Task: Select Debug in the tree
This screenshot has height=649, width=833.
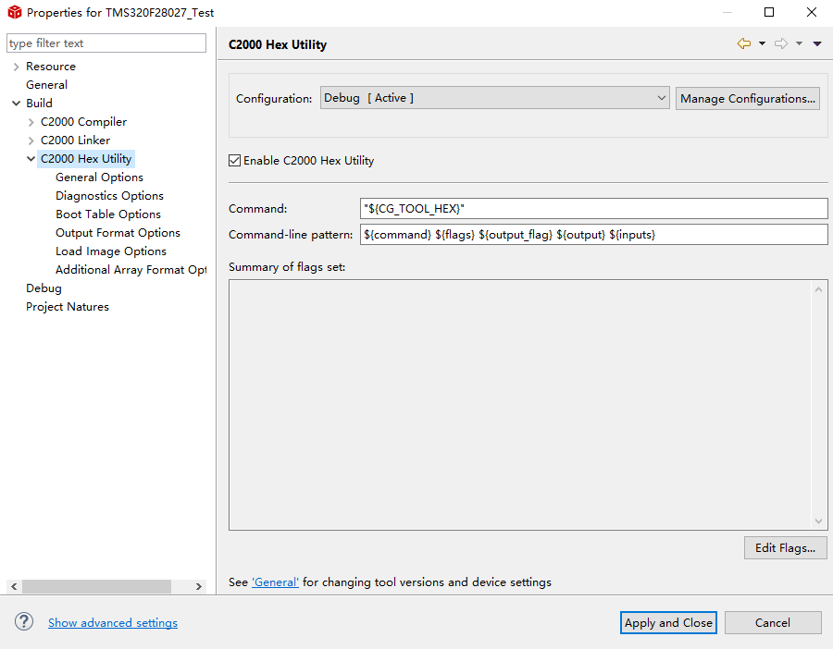Action: click(44, 288)
